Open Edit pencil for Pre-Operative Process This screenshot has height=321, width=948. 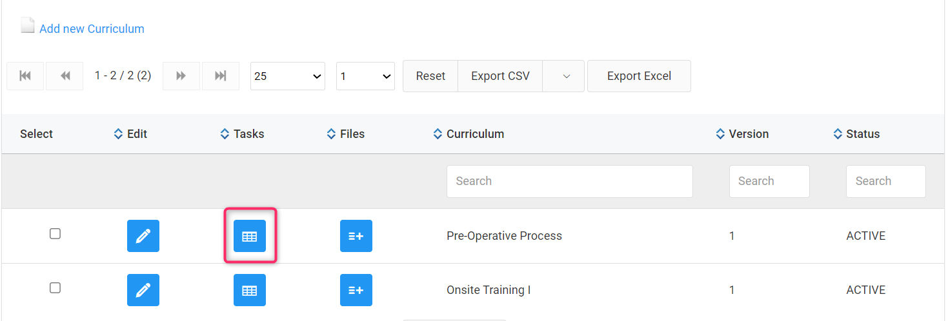pos(143,236)
